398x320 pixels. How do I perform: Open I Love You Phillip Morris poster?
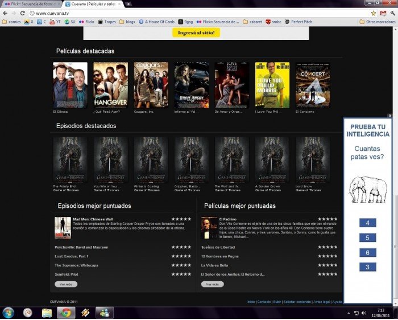click(272, 85)
